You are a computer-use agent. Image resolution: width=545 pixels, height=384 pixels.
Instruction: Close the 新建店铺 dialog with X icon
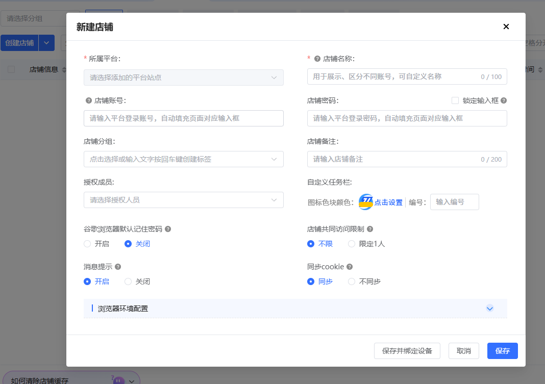pos(506,27)
